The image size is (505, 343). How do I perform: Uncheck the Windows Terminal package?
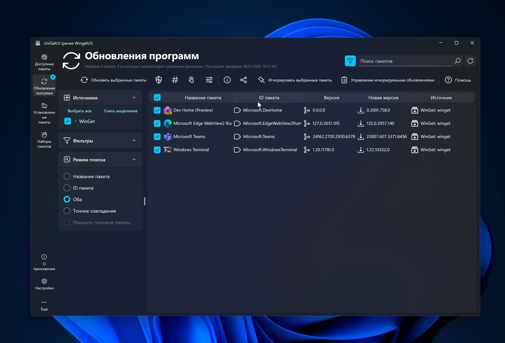click(x=157, y=150)
